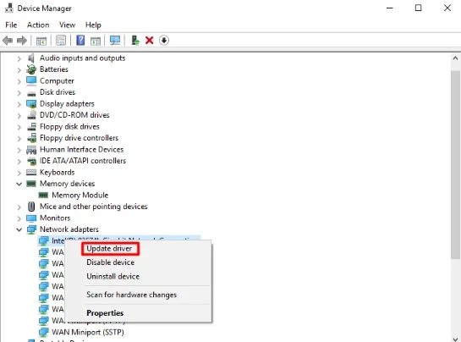The width and height of the screenshot is (461, 342).
Task: Open the blue Help question mark icon
Action: pyautogui.click(x=80, y=41)
